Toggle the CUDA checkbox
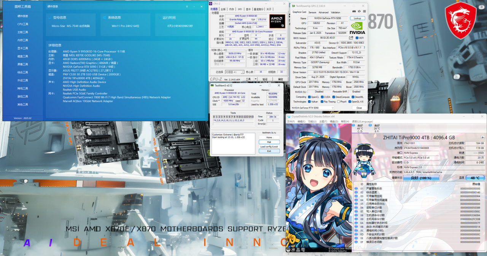 (322, 97)
